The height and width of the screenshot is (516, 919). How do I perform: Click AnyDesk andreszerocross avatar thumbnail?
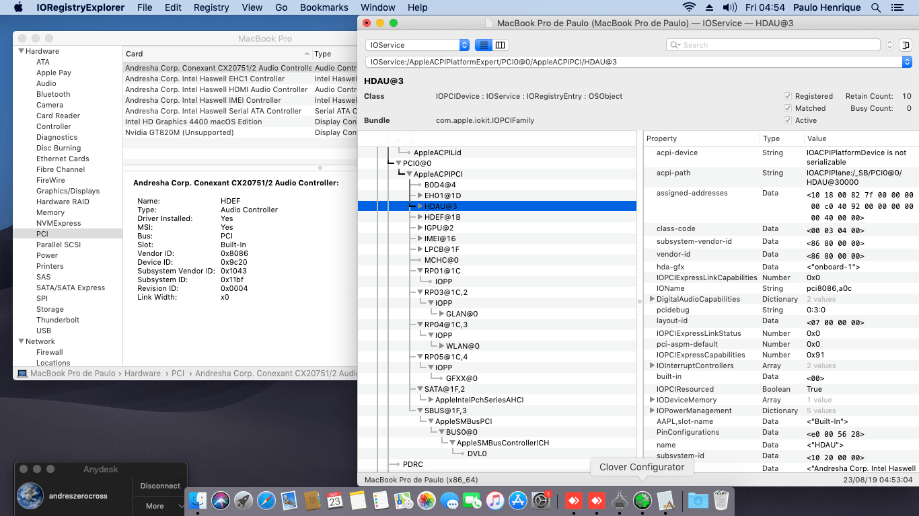pyautogui.click(x=30, y=496)
